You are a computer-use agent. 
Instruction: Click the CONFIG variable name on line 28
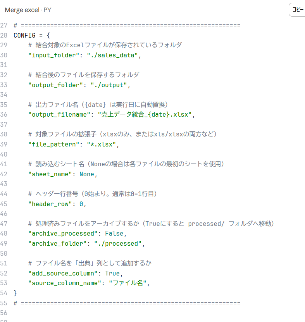point(24,35)
